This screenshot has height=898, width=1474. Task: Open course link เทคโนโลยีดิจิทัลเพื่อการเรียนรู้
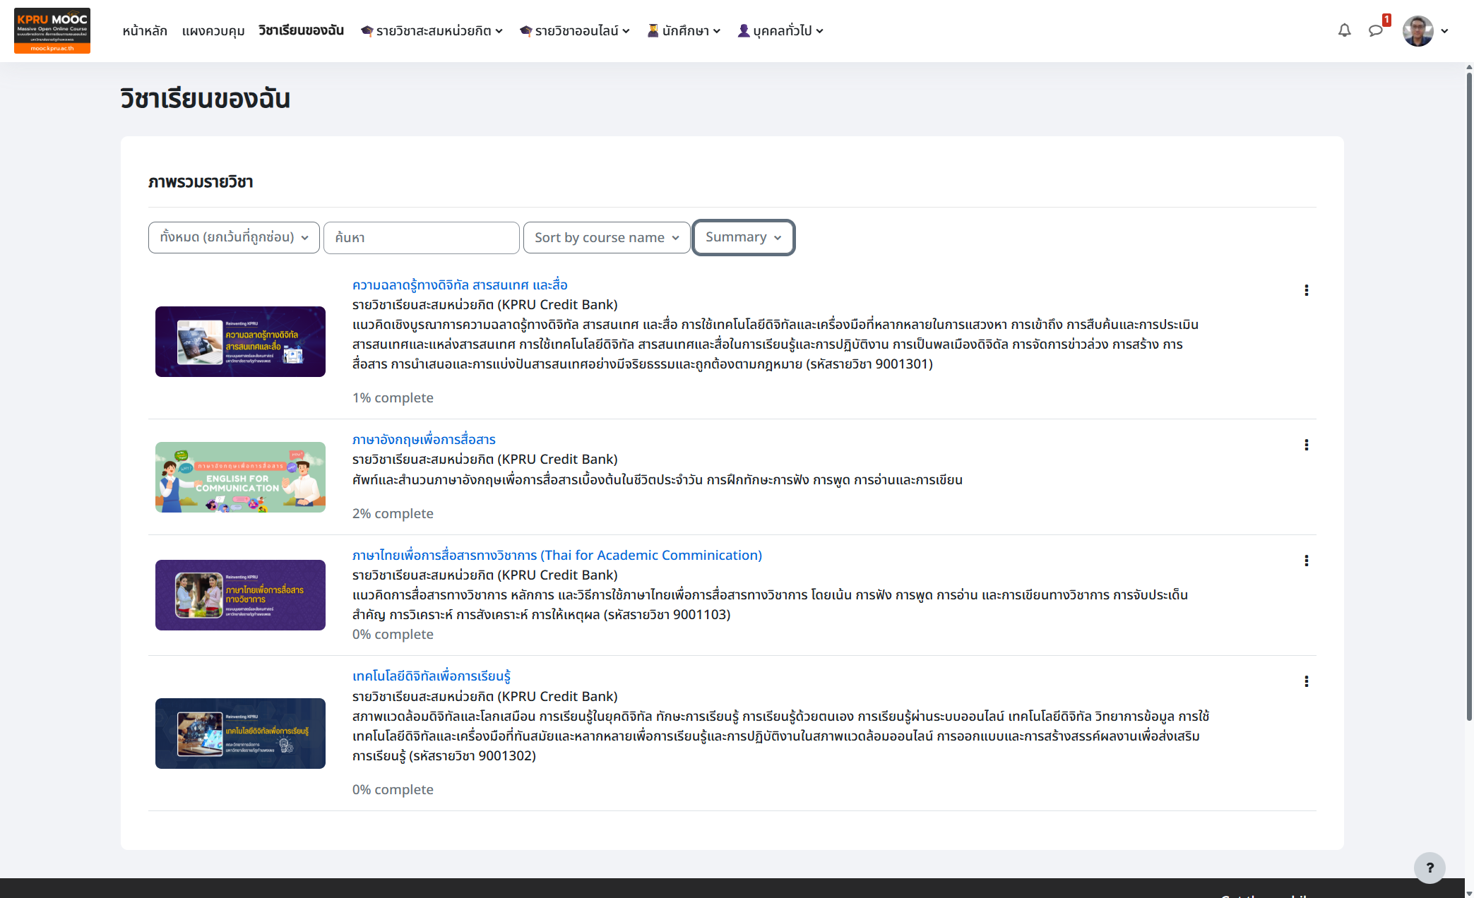coord(431,676)
